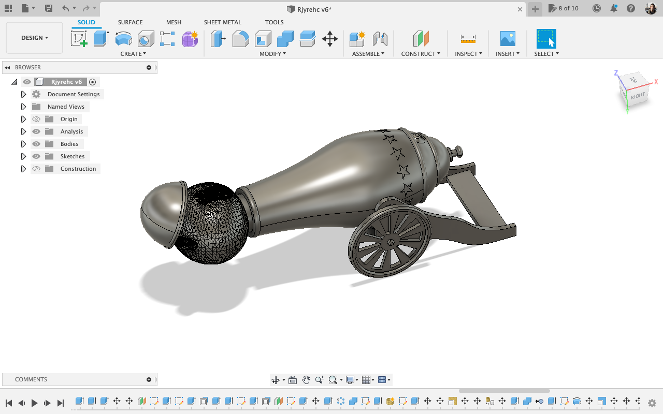663x414 pixels.
Task: Click the timeline Play button
Action: point(35,403)
